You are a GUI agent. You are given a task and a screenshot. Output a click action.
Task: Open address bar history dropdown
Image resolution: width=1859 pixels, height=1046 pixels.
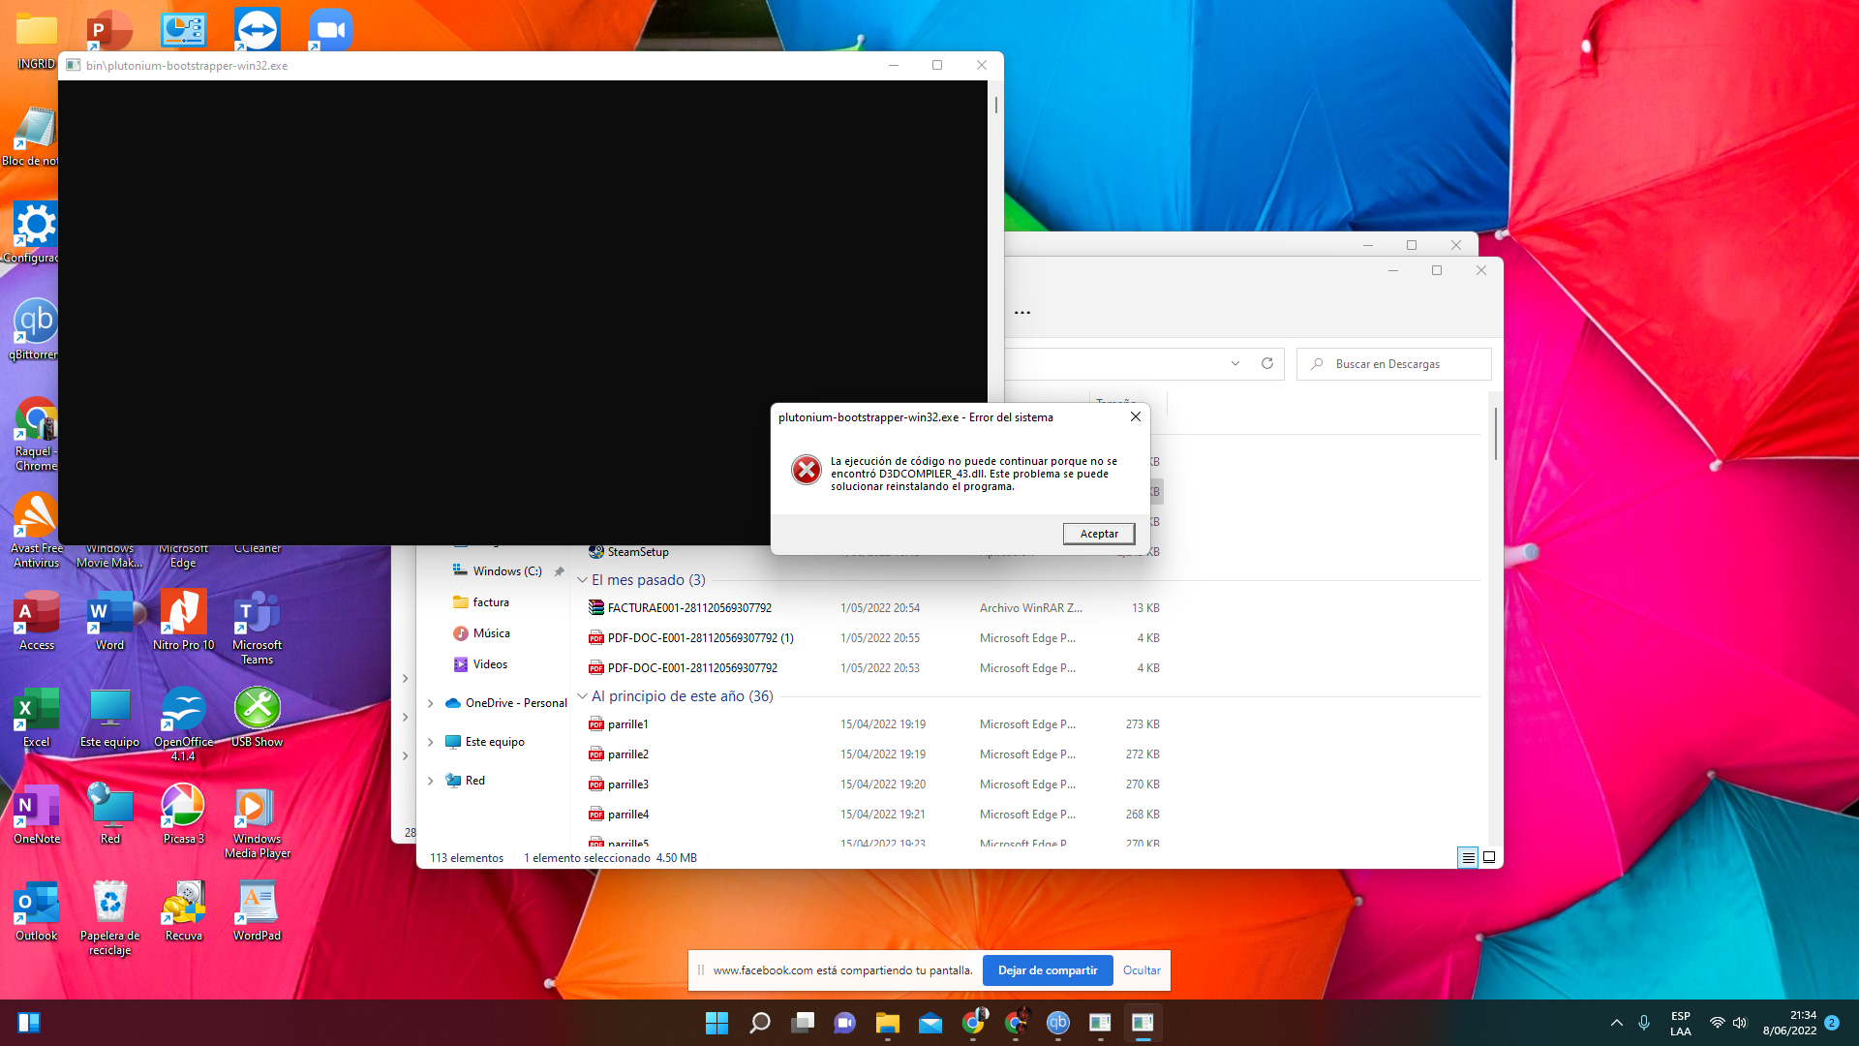click(1235, 364)
